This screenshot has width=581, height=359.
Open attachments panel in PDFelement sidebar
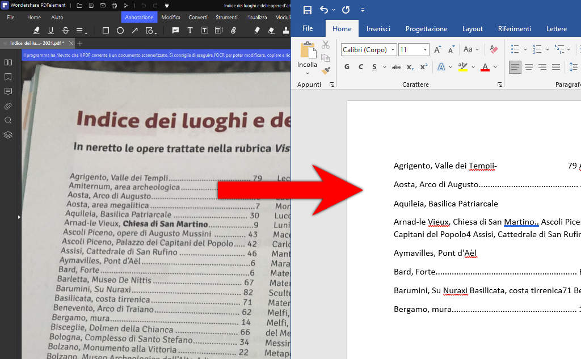tap(8, 106)
